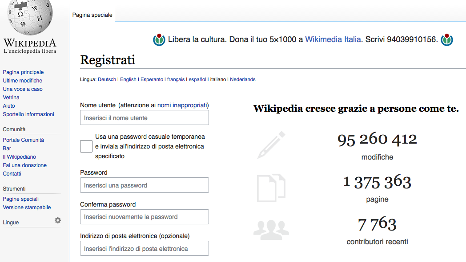Click the Registrati page heading
The image size is (466, 262).
coord(108,60)
